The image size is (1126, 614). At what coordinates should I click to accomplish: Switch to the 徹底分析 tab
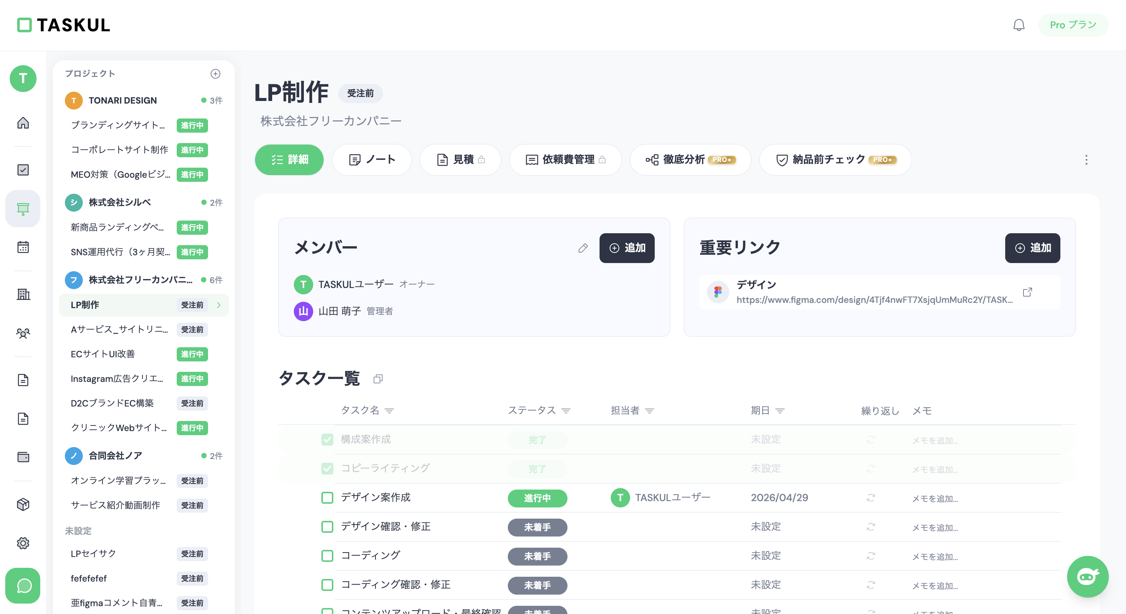[690, 160]
